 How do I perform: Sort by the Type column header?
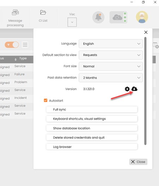point(23,58)
